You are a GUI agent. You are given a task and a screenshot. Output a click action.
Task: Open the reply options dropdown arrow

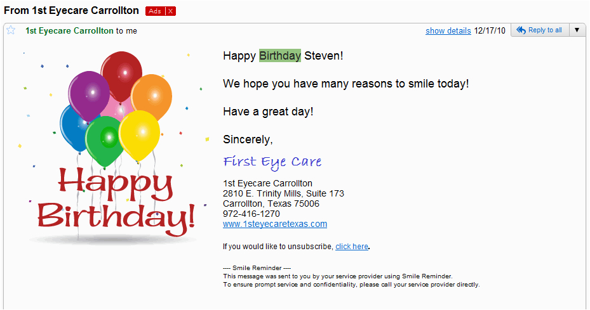(577, 30)
